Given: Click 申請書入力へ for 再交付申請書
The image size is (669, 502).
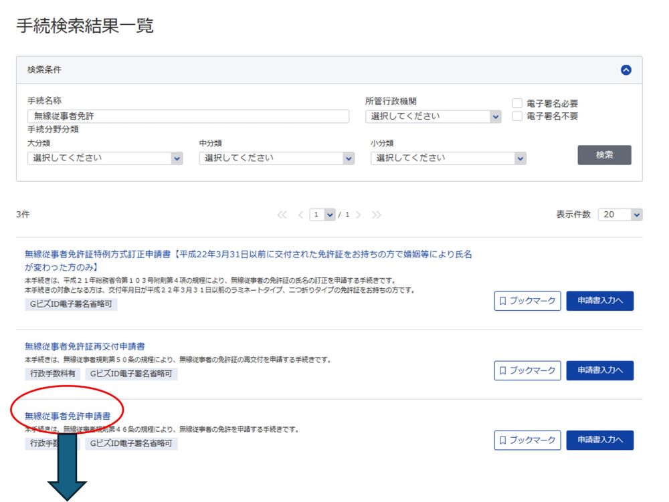Looking at the screenshot, I should (x=600, y=370).
